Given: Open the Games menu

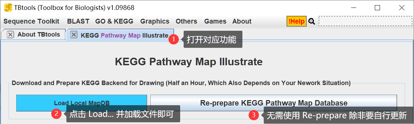Looking at the screenshot, I should pos(215,21).
